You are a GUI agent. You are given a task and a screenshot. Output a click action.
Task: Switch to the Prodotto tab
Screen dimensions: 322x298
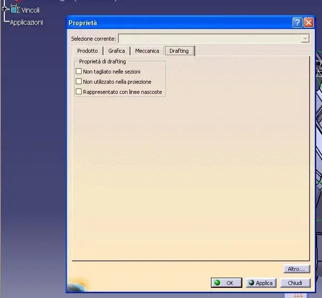87,51
